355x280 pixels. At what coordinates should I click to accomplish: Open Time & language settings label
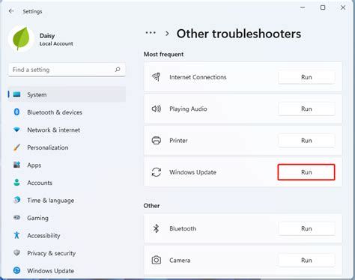point(51,201)
